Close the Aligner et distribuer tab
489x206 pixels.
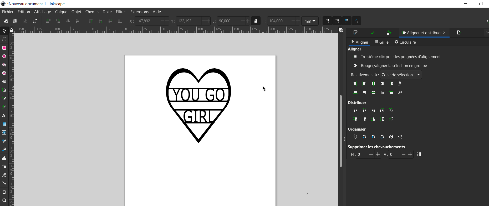(x=444, y=33)
